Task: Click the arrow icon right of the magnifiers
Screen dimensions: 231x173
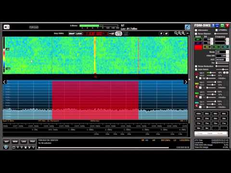Action: [x=188, y=33]
